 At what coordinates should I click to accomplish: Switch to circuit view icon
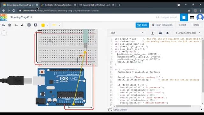click(184, 17)
